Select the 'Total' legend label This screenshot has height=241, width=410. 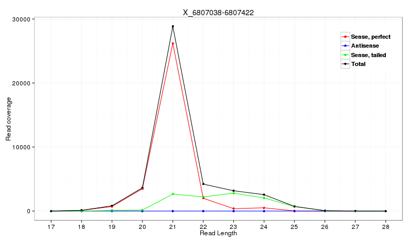[x=358, y=64]
